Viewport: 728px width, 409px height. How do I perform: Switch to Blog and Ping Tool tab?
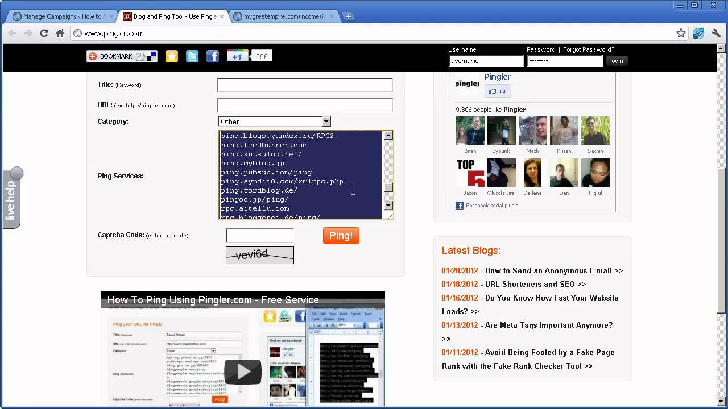click(x=173, y=16)
